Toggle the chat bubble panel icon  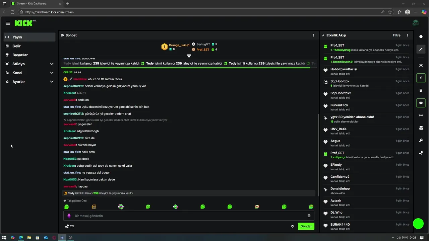pos(421,103)
